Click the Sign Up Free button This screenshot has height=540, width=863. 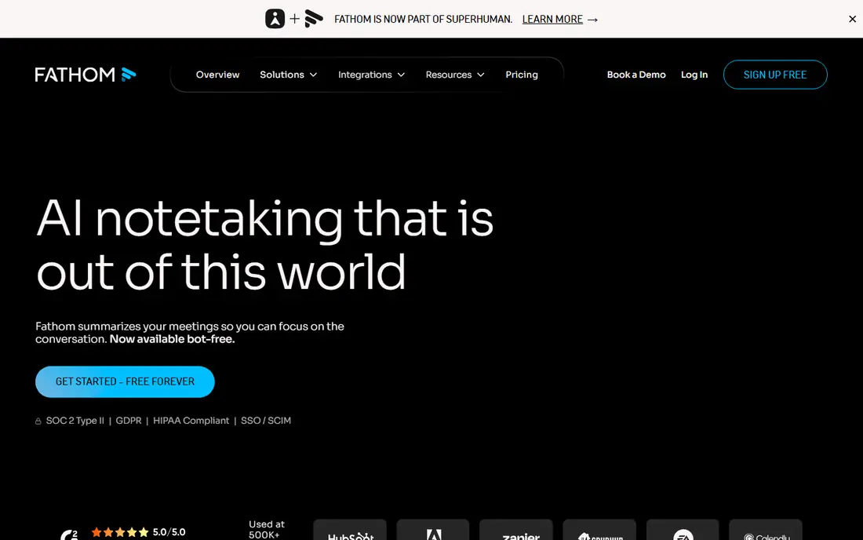775,75
